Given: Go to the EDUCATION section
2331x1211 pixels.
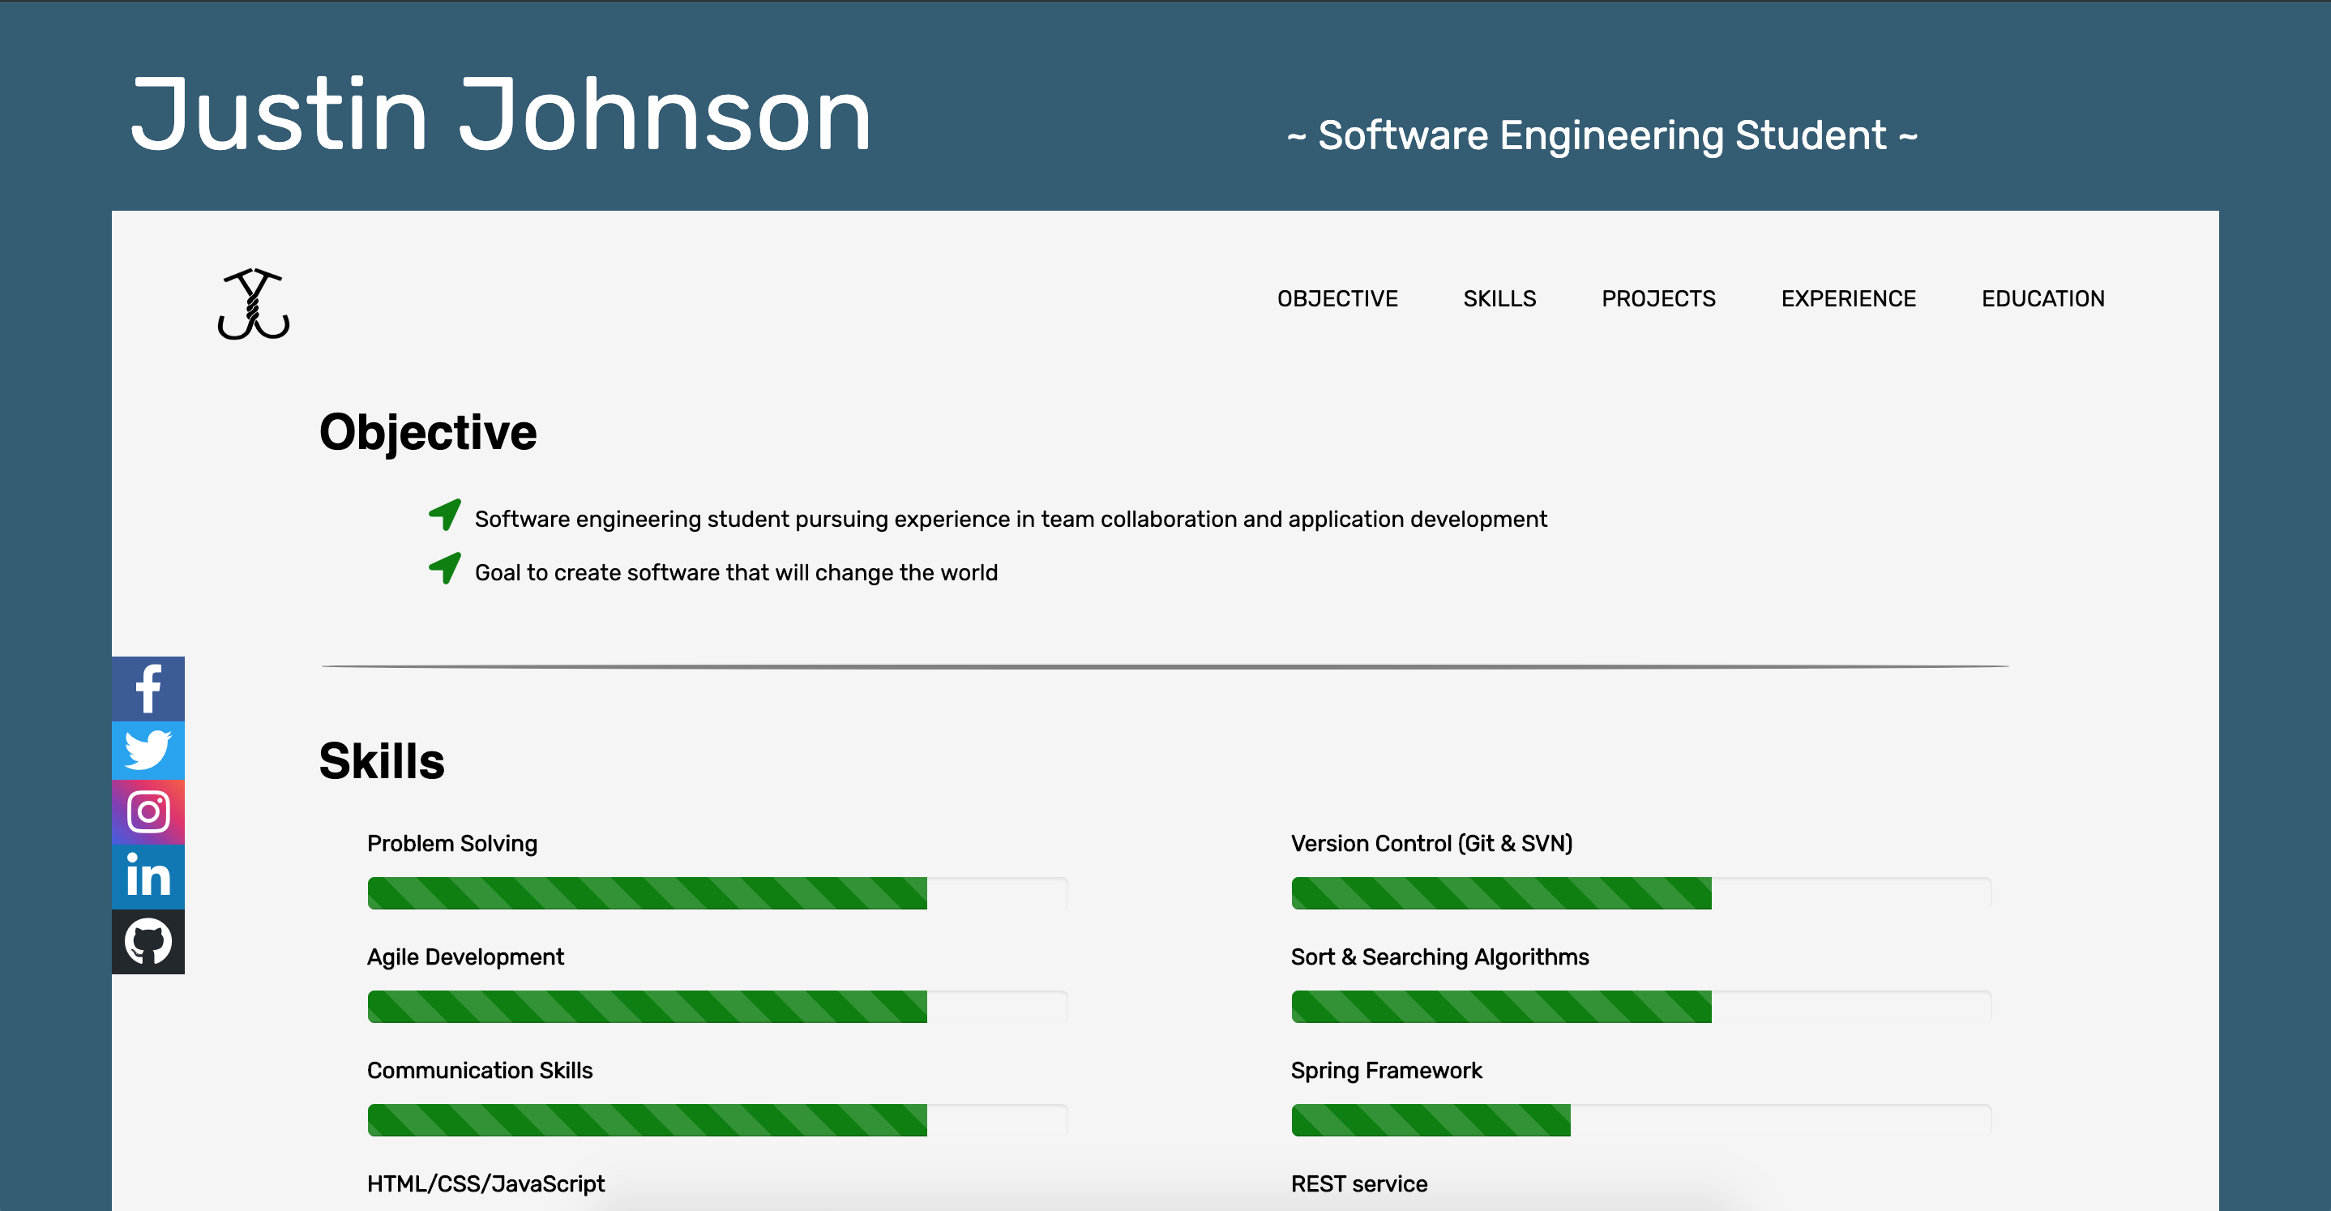Looking at the screenshot, I should pyautogui.click(x=2043, y=298).
